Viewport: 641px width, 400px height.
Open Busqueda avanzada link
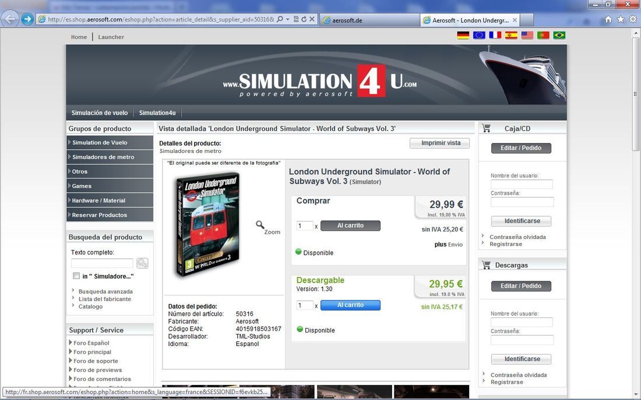[105, 291]
